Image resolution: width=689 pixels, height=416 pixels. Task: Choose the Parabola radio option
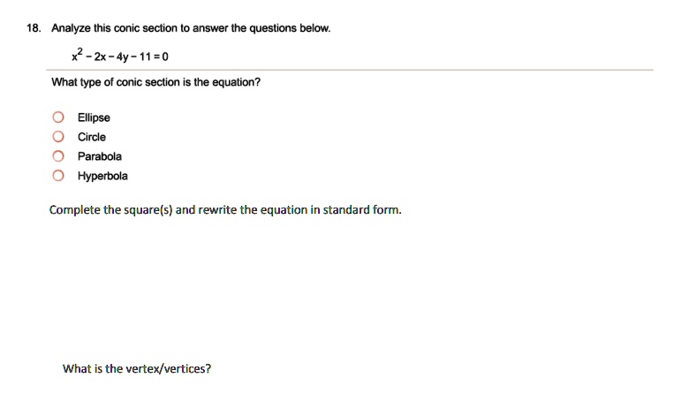(x=58, y=156)
